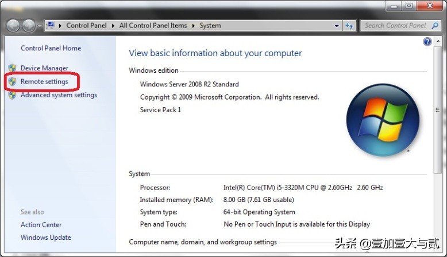Click '8.00 GB (7.61 GB usable)' value

pyautogui.click(x=259, y=200)
